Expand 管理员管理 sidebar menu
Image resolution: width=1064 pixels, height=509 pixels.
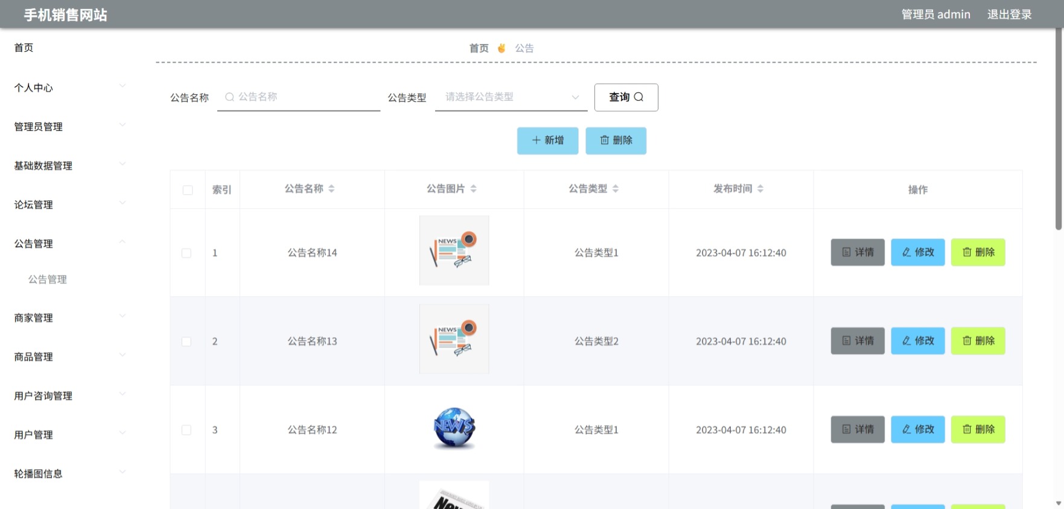70,127
